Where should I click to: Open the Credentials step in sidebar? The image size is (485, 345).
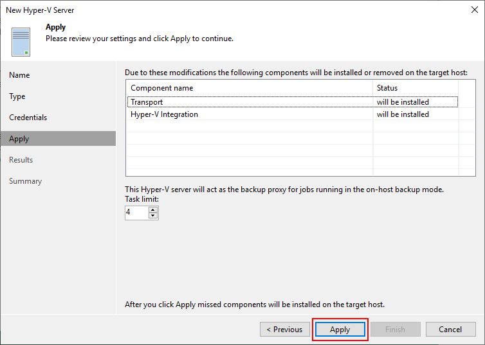point(28,118)
